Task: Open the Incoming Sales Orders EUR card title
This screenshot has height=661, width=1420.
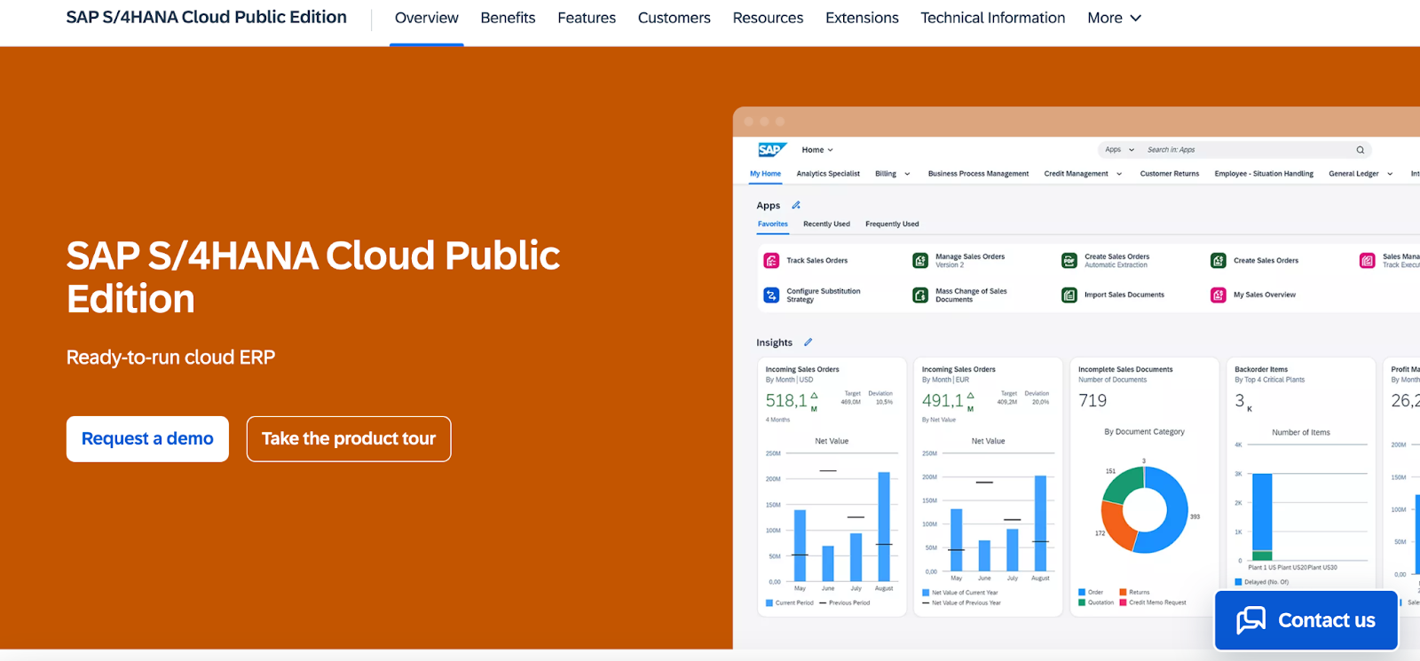Action: pos(958,370)
